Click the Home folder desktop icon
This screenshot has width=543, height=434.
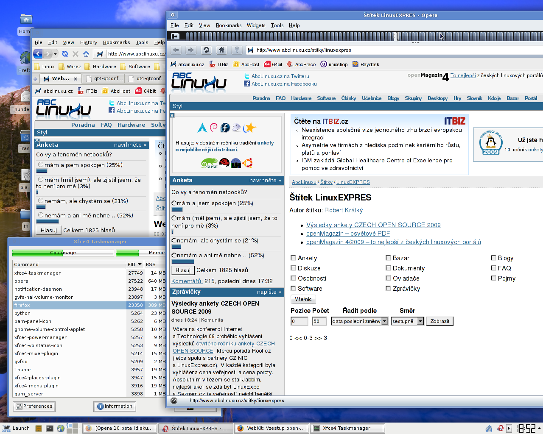[26, 19]
